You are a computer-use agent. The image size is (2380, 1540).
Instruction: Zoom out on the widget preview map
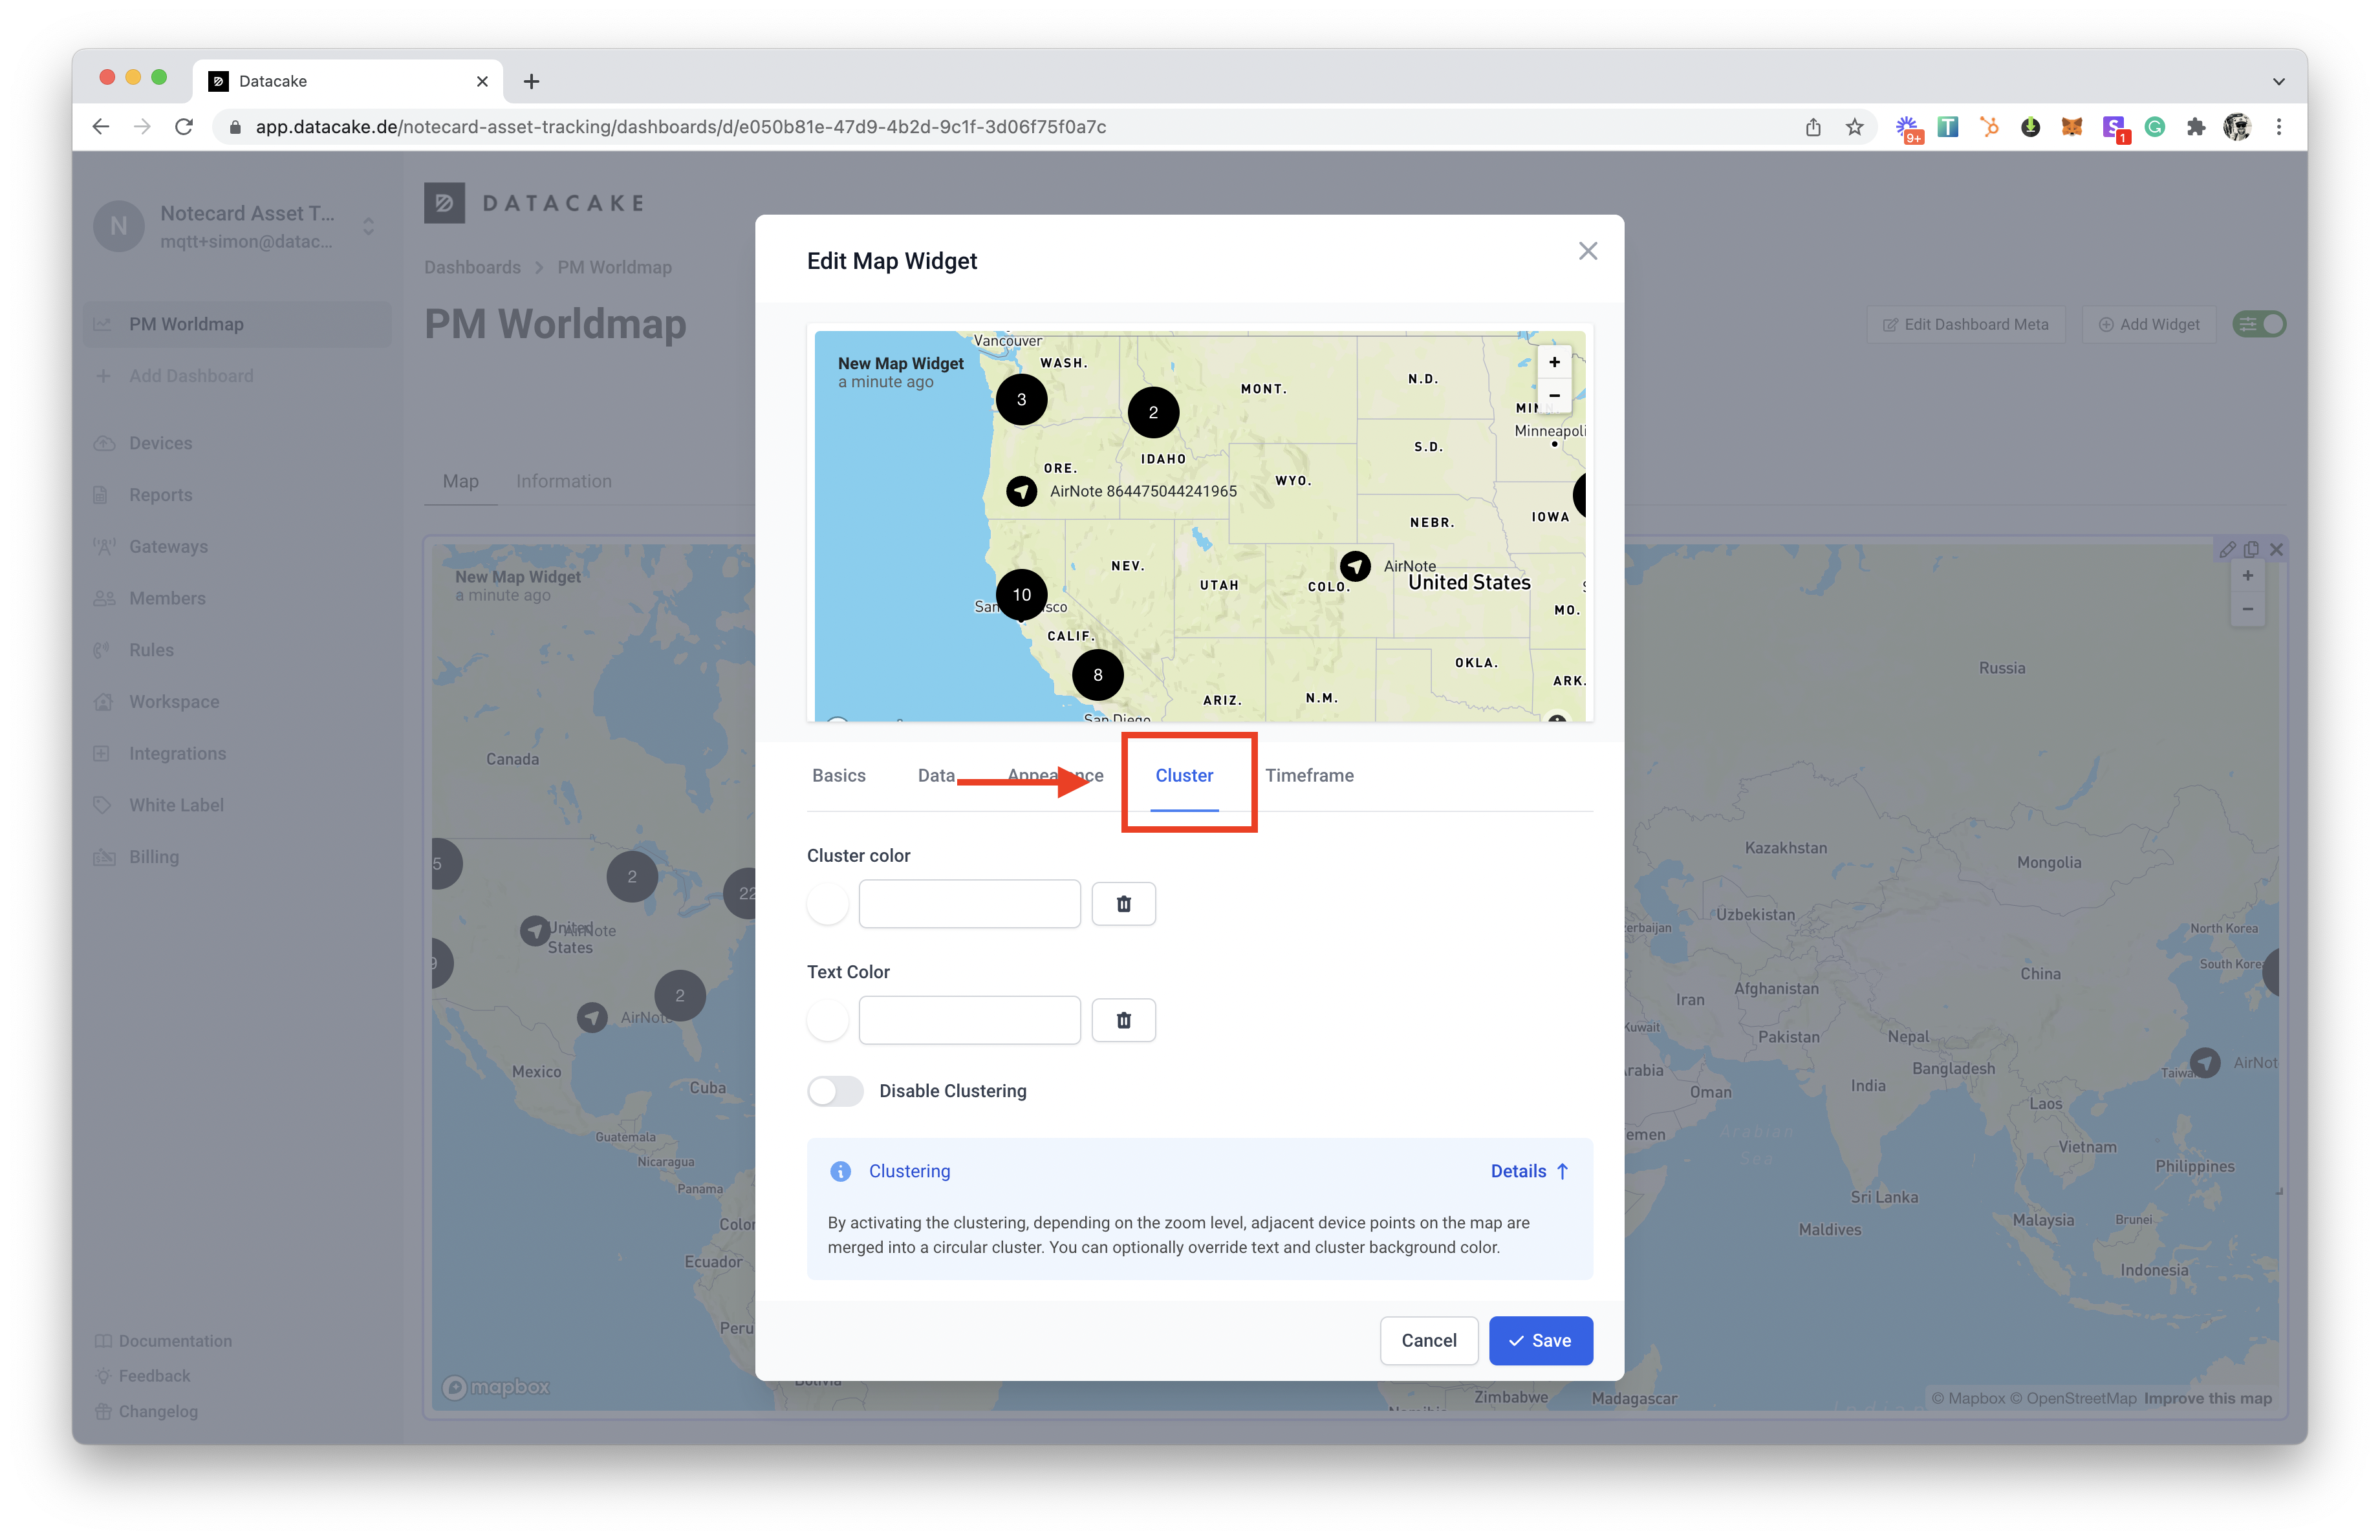click(x=1554, y=396)
